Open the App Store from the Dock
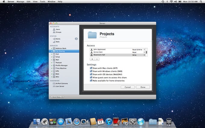 point(61,122)
